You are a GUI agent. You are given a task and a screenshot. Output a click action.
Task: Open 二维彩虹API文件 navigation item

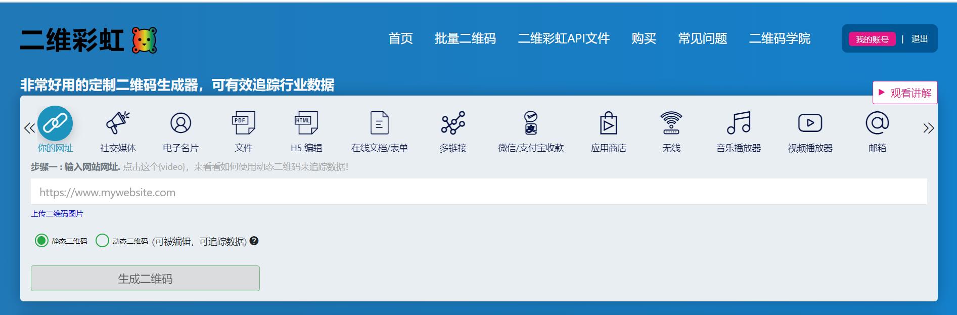pos(564,38)
